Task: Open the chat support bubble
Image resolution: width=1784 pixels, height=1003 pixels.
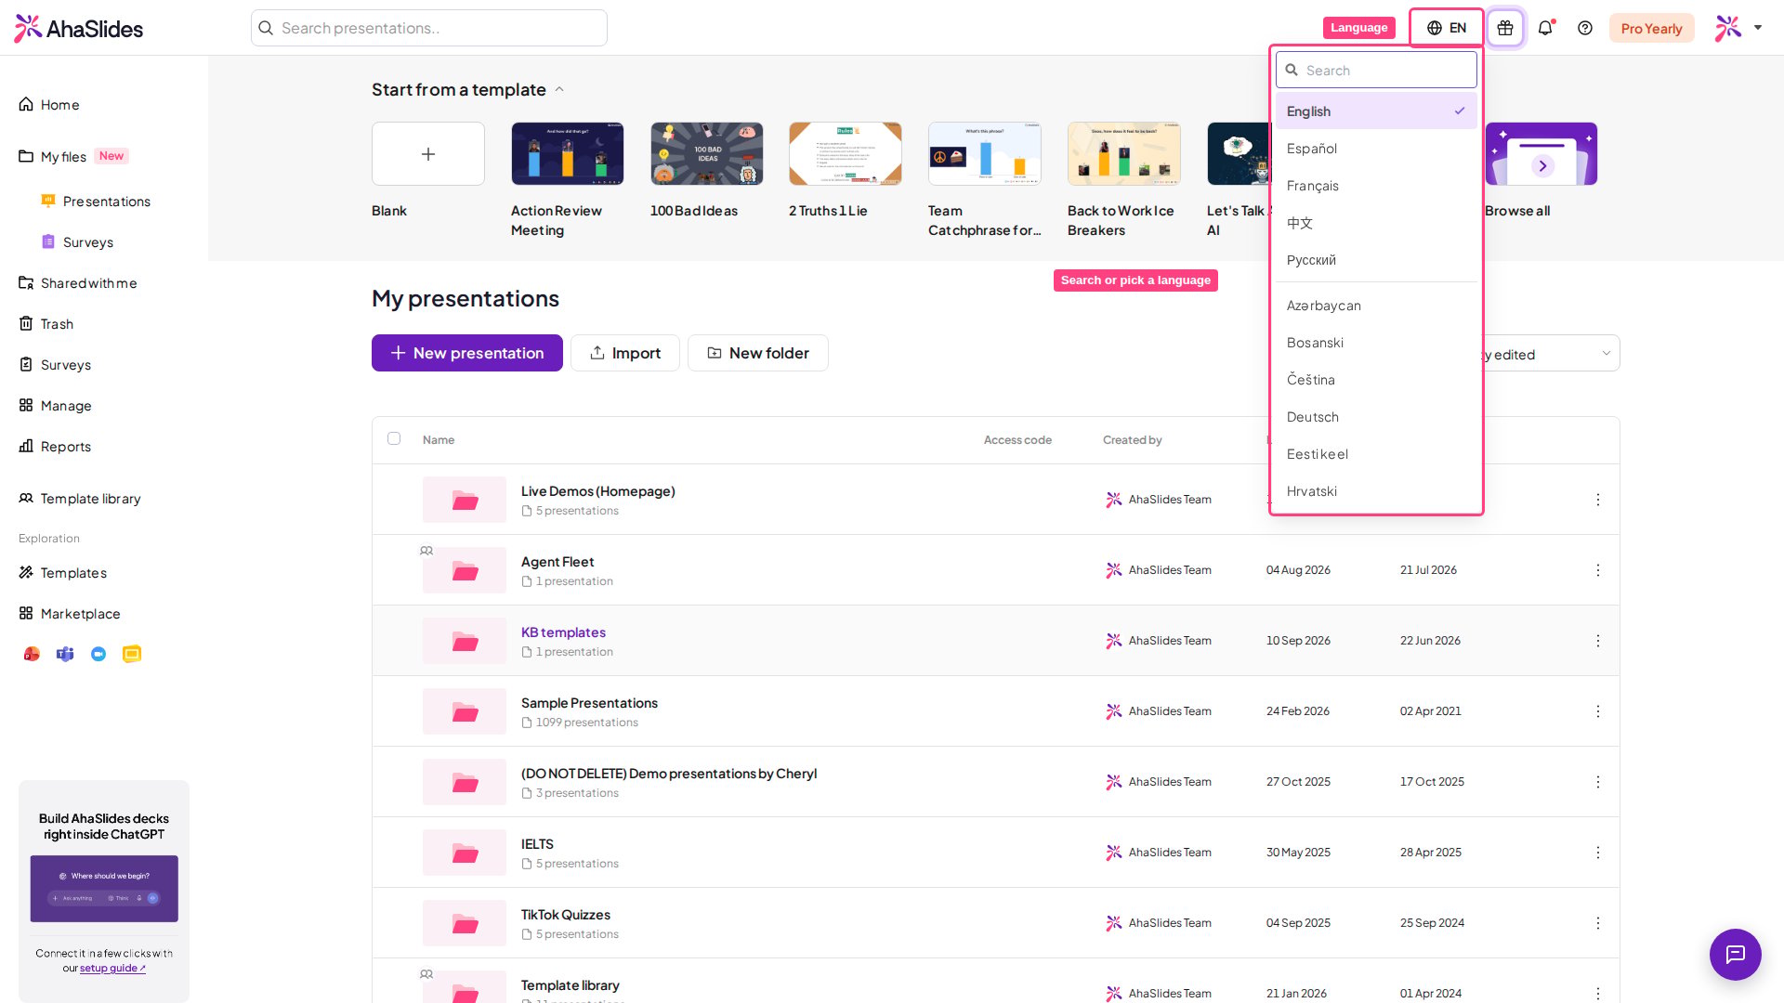Action: [1735, 954]
